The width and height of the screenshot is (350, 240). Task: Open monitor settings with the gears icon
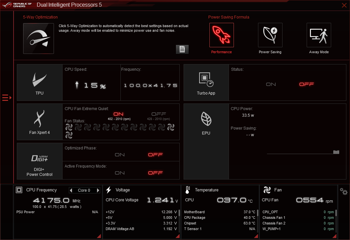click(x=343, y=191)
